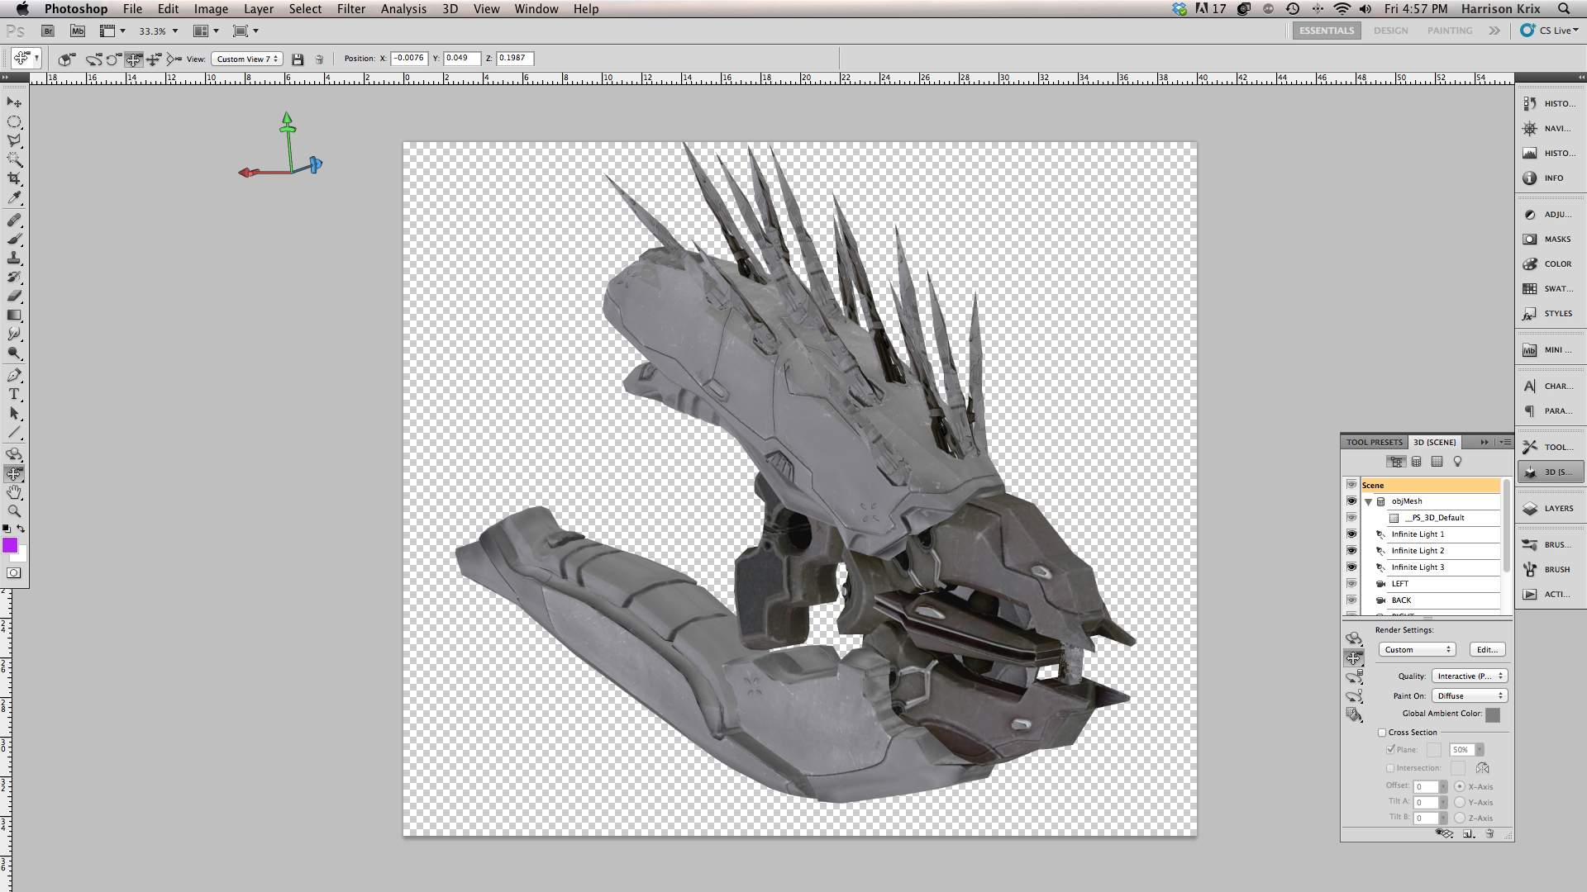This screenshot has width=1587, height=892.
Task: Select the Hand tool
Action: pos(14,492)
